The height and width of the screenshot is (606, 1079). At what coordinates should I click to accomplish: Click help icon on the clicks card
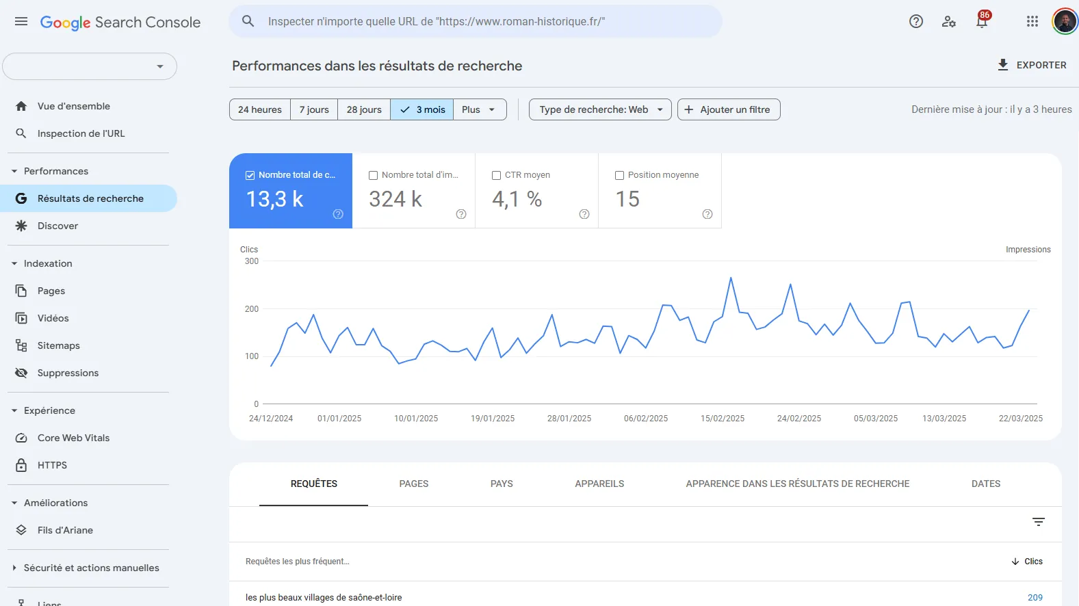[338, 214]
